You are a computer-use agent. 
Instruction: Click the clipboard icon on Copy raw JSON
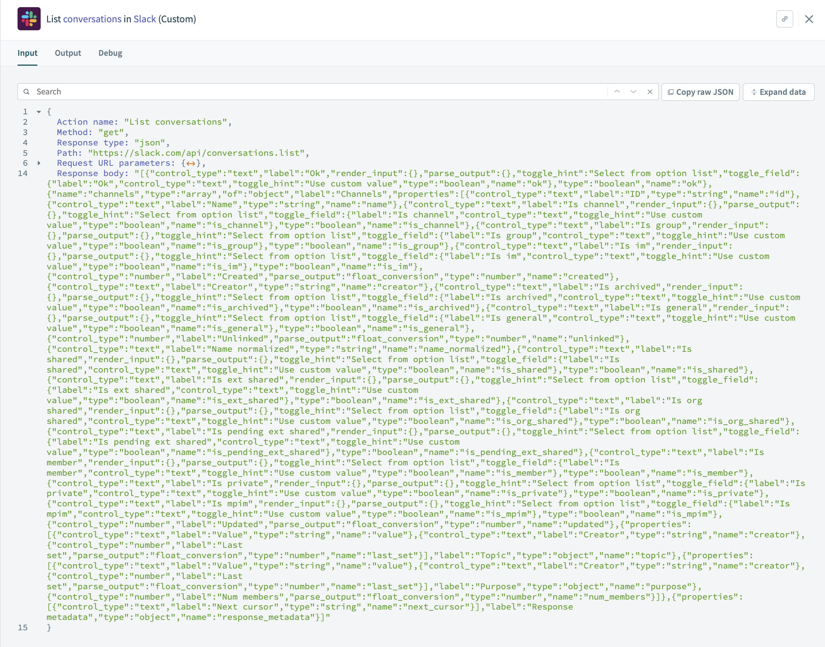click(x=672, y=92)
